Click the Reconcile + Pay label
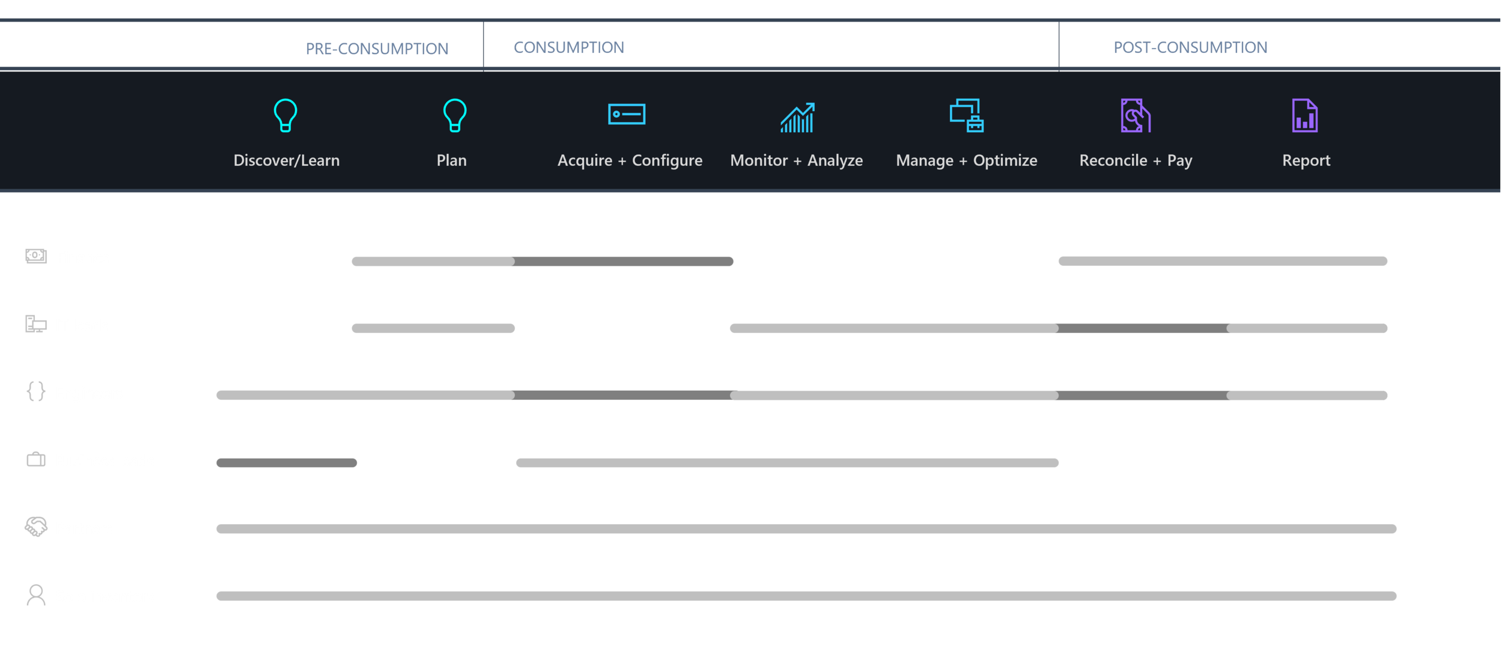 (x=1136, y=160)
